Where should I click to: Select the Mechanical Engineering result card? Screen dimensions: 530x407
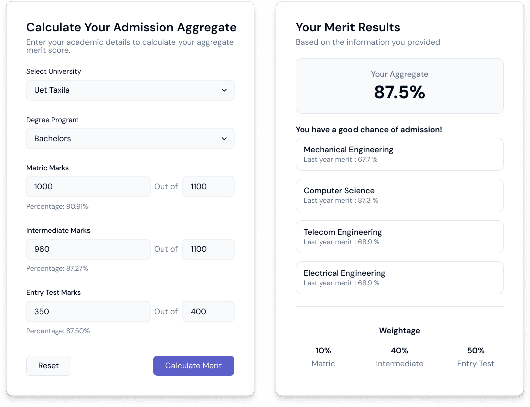(x=399, y=154)
